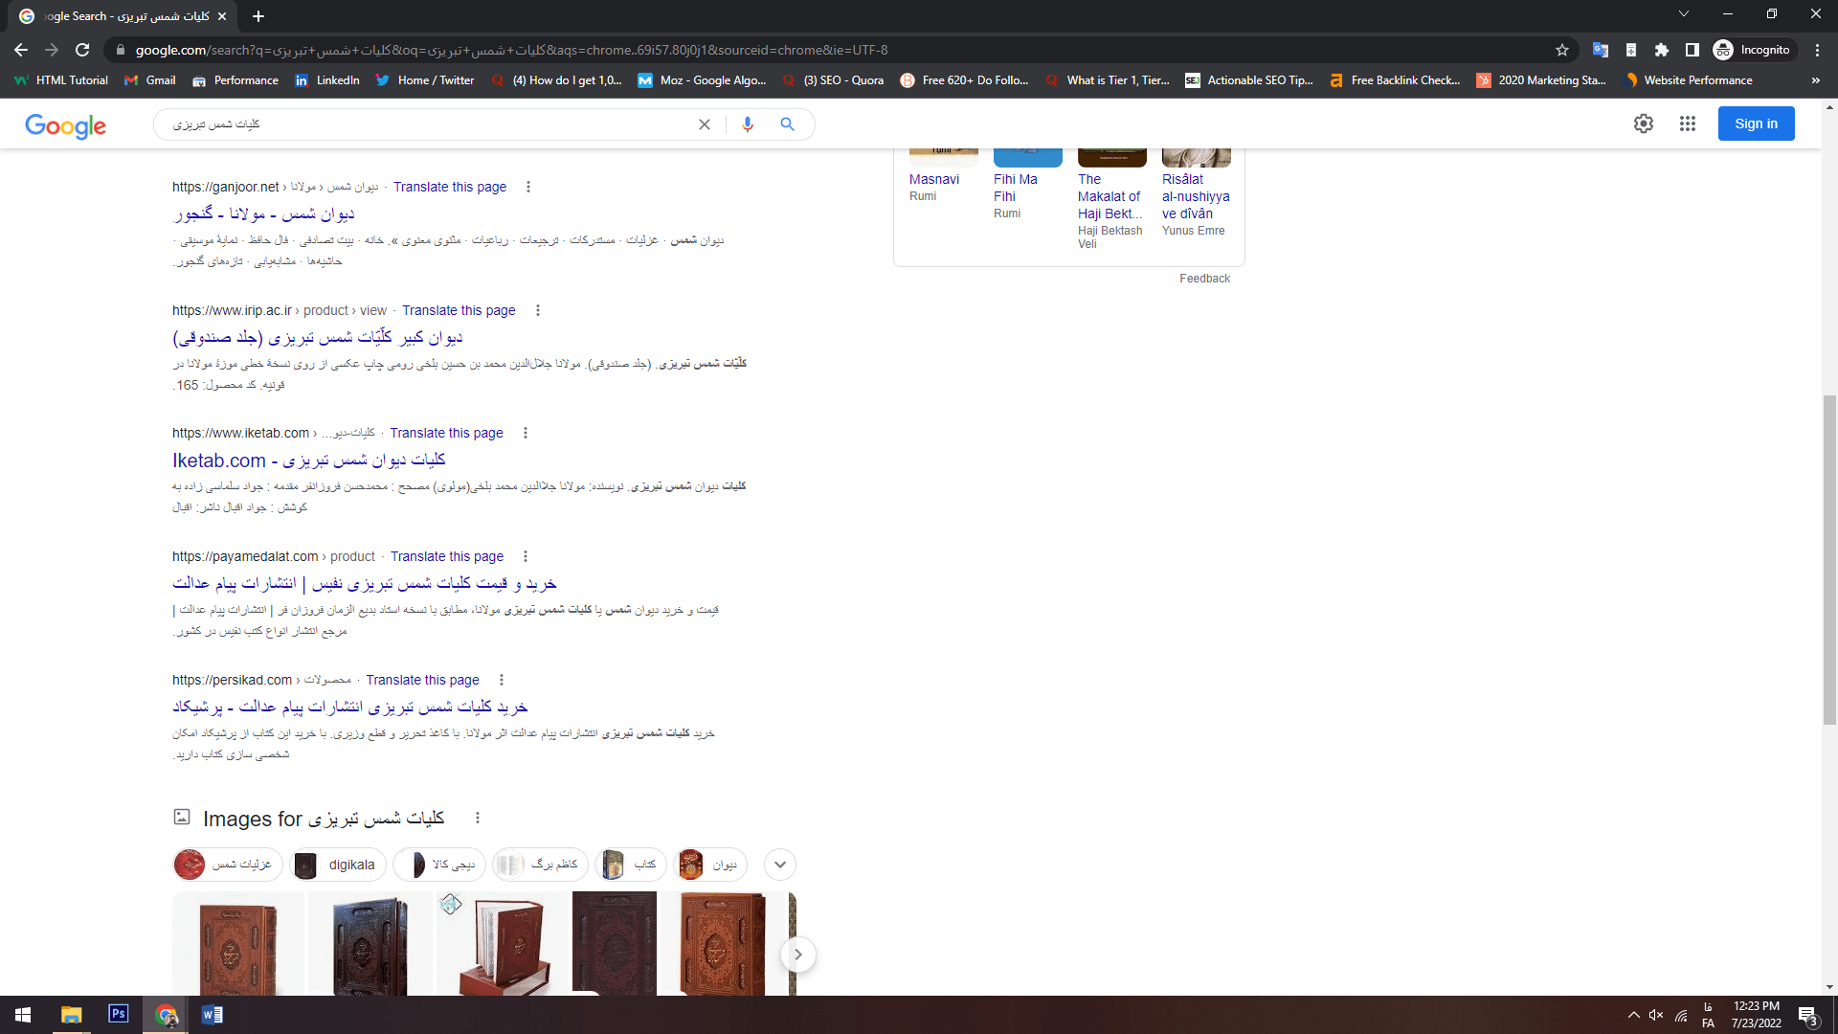Open the Performance bookmark
The image size is (1838, 1034).
click(x=235, y=80)
